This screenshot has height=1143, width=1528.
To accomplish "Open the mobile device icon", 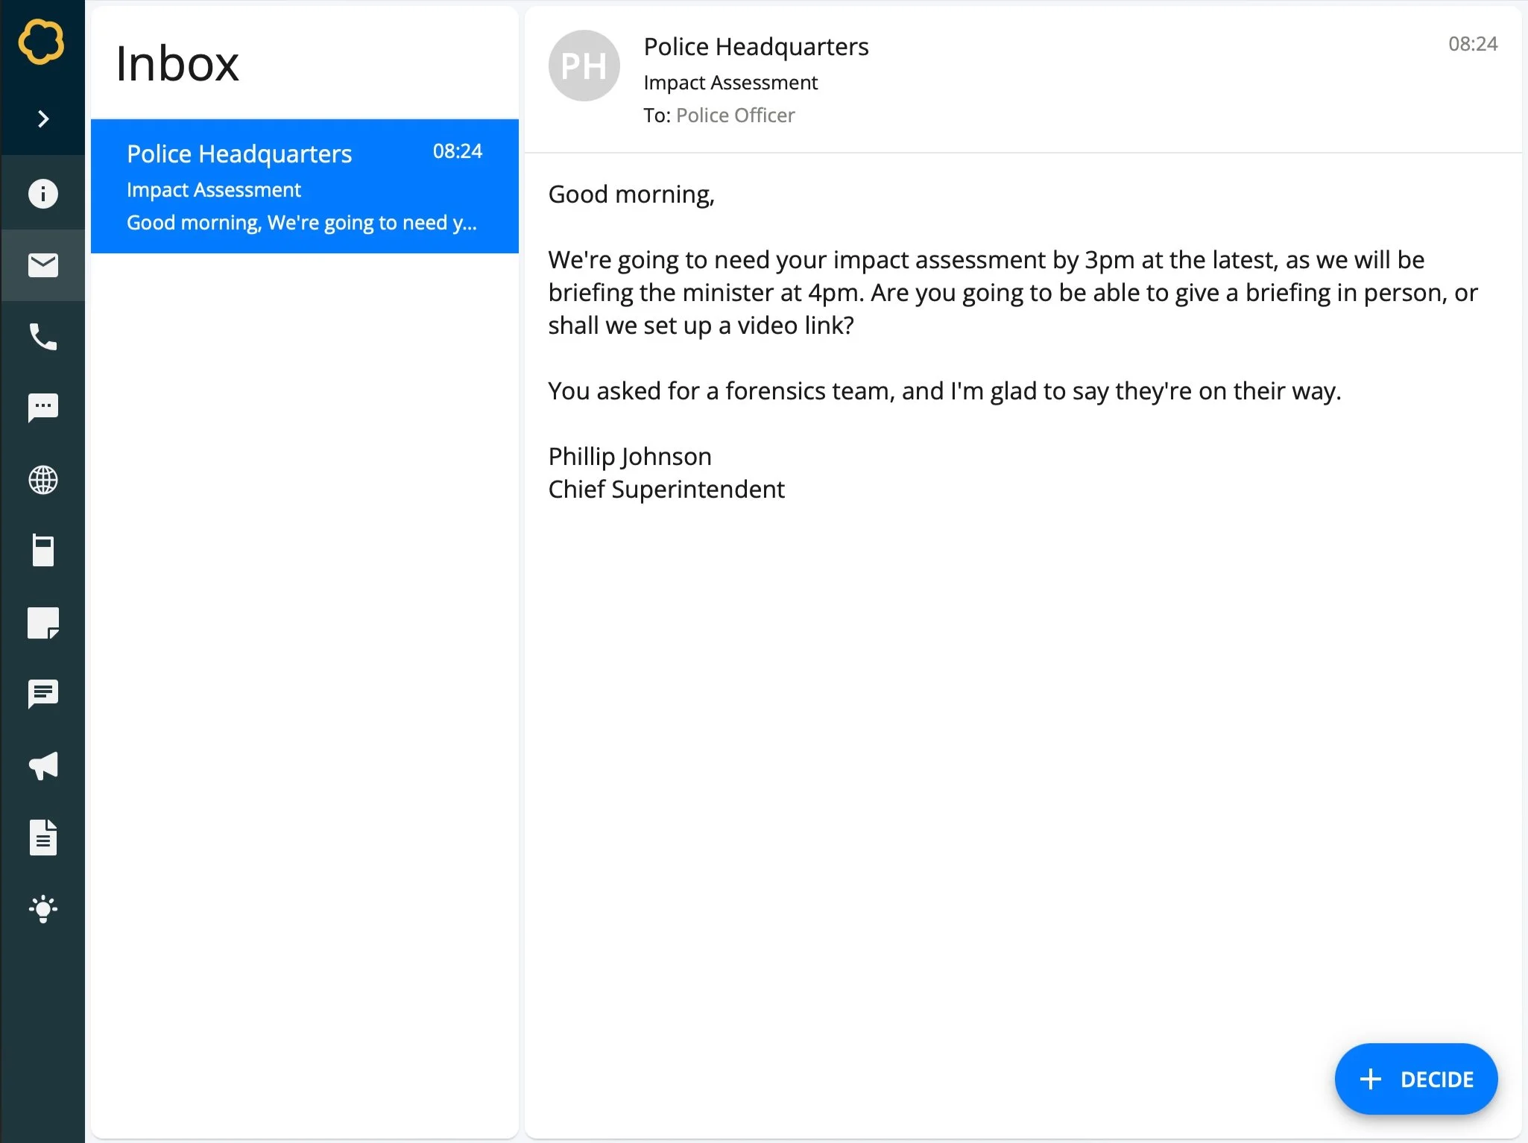I will pyautogui.click(x=42, y=551).
